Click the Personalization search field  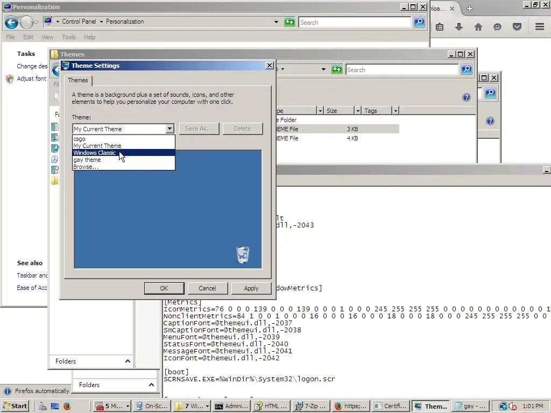coord(355,22)
